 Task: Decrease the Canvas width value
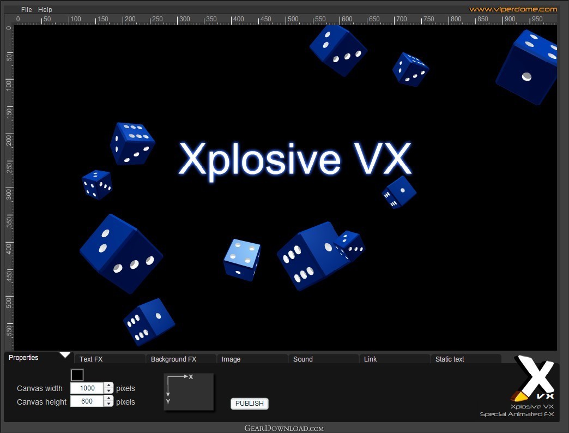[108, 391]
